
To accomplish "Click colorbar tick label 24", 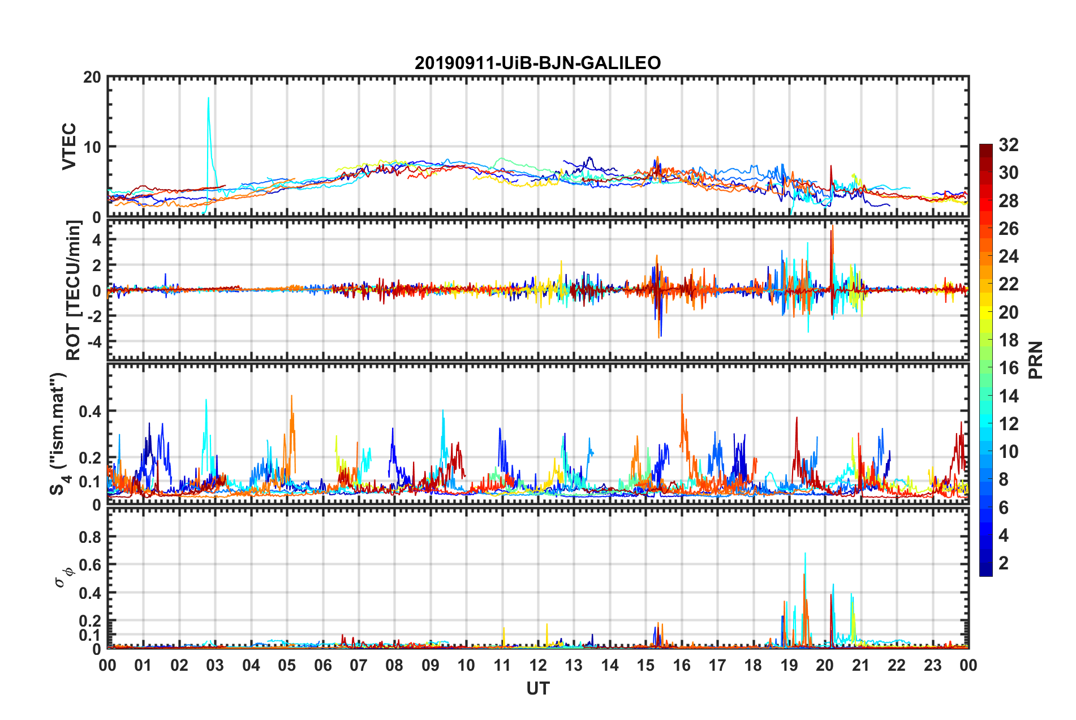I will [1008, 256].
